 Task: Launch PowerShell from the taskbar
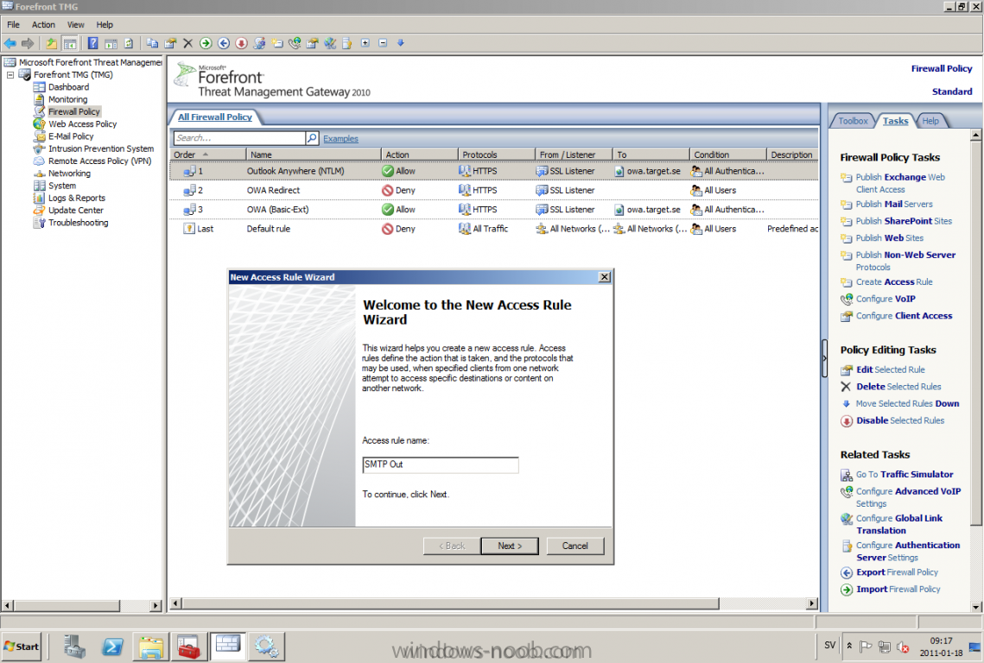[x=113, y=646]
